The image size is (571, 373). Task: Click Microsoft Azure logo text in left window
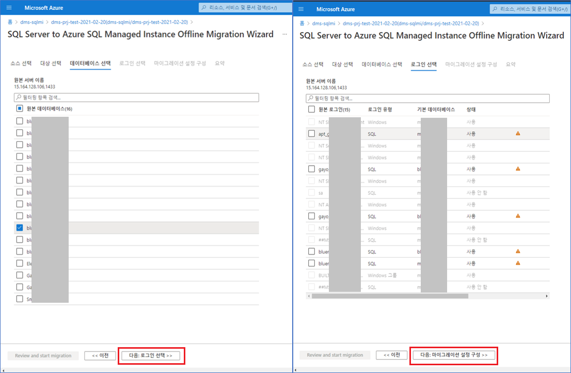tap(44, 8)
